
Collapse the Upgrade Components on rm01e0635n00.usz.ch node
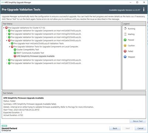pos(7,41)
